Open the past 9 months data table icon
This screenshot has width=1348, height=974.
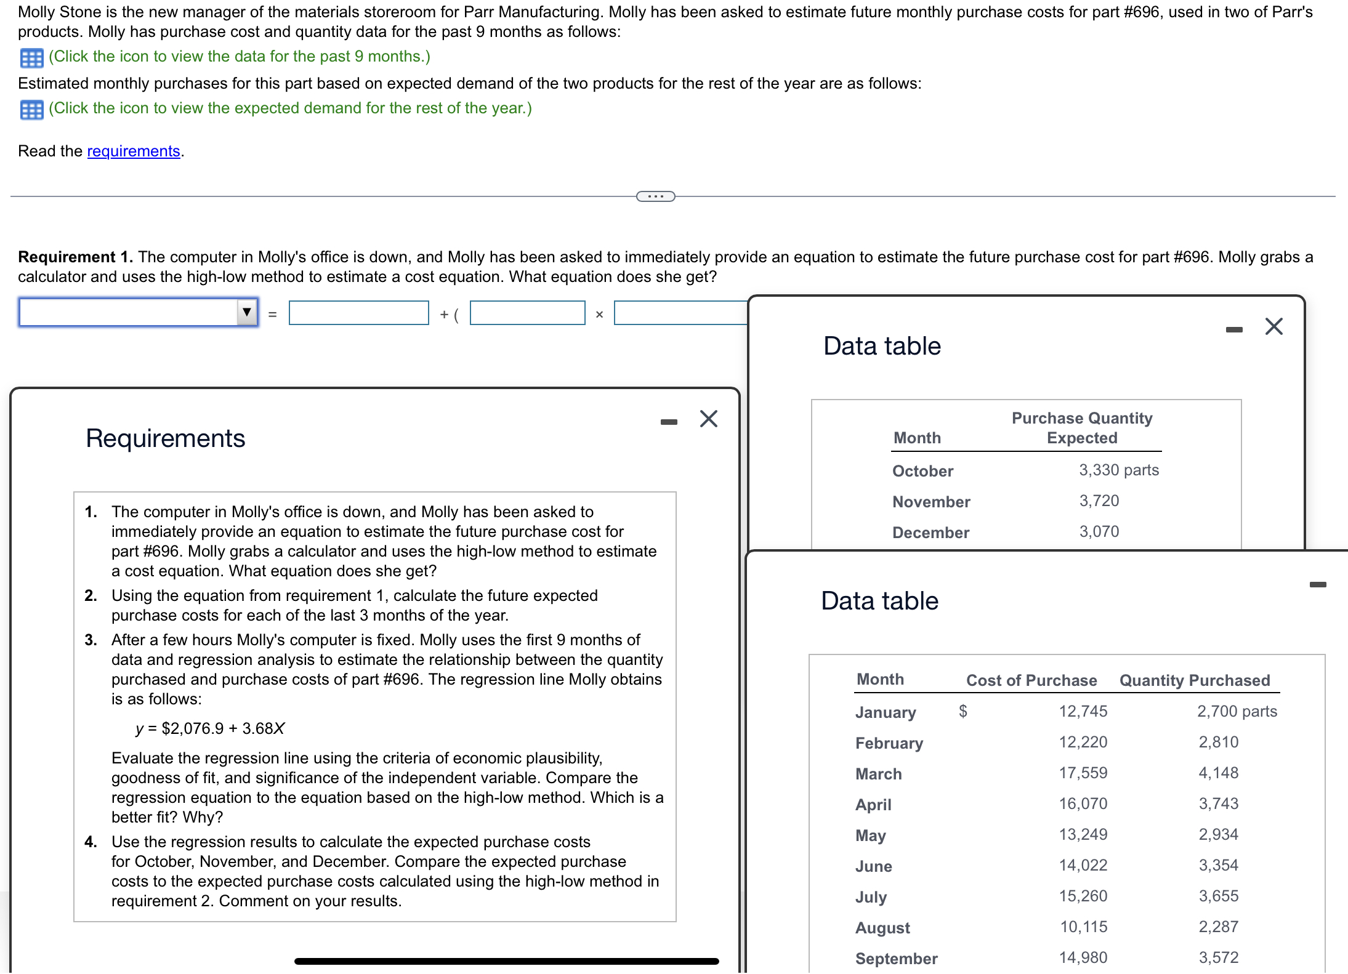[31, 58]
